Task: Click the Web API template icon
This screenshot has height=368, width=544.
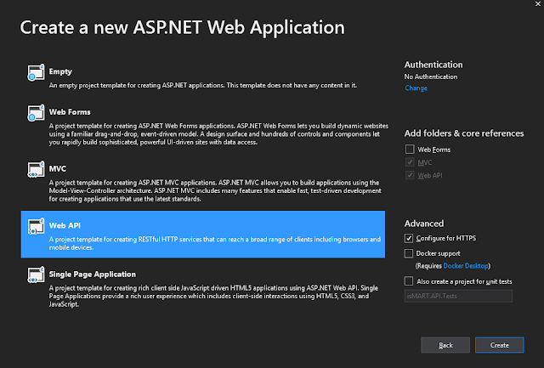Action: 36,226
